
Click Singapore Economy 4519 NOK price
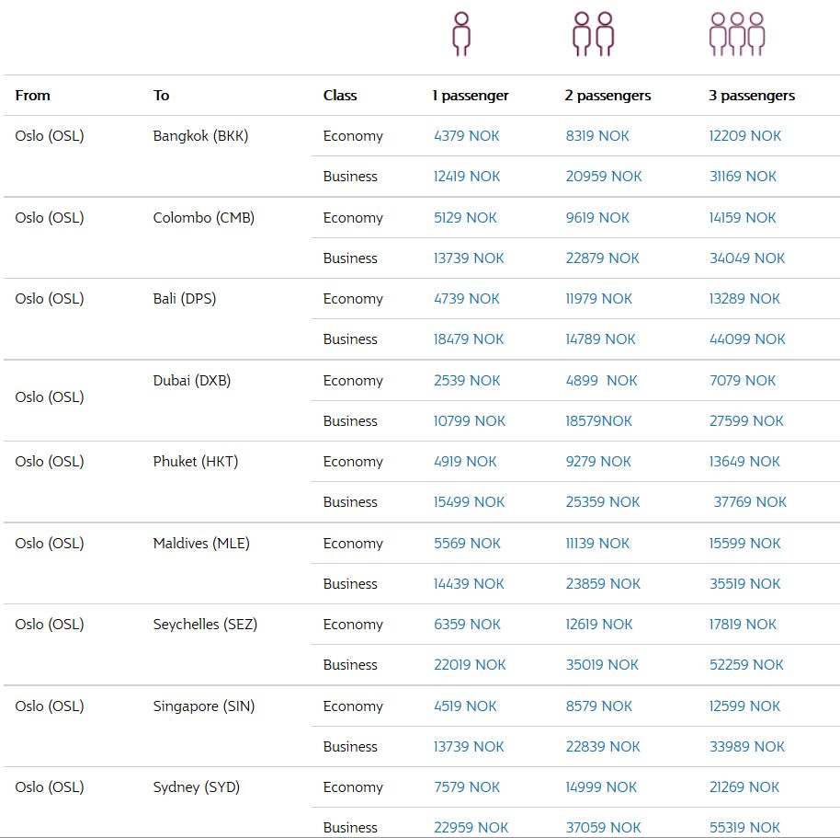click(x=465, y=706)
